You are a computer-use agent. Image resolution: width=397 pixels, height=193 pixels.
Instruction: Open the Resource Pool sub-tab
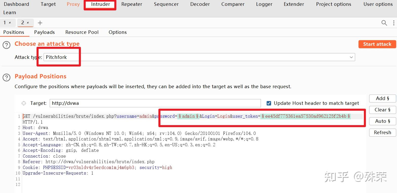82,32
